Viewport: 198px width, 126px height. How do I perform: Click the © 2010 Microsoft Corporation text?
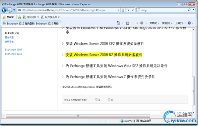click(x=78, y=87)
